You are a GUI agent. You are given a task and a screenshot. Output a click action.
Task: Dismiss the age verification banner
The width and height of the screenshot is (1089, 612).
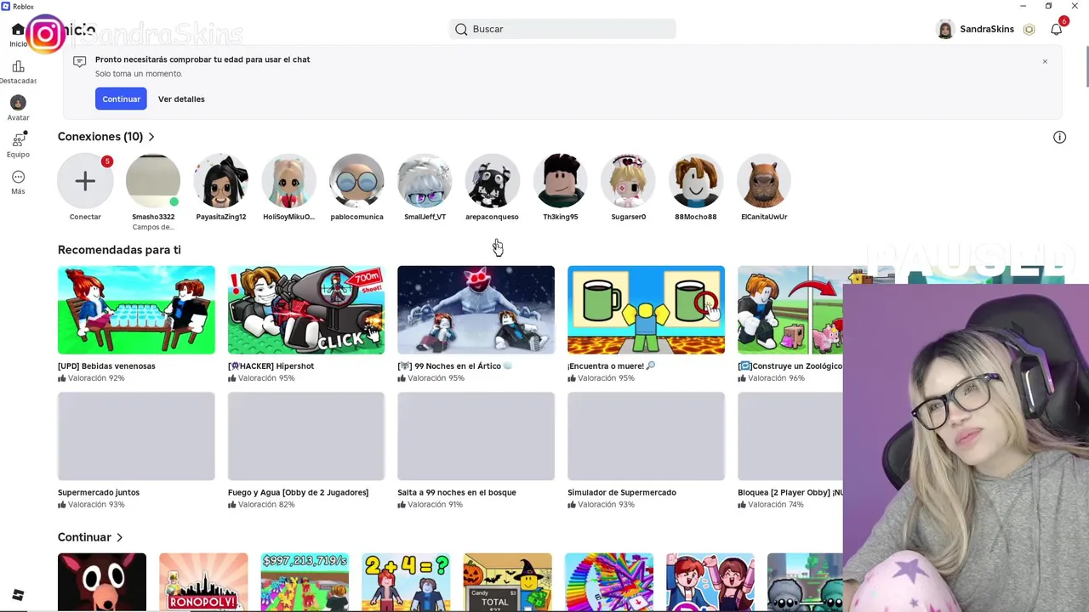click(1045, 61)
